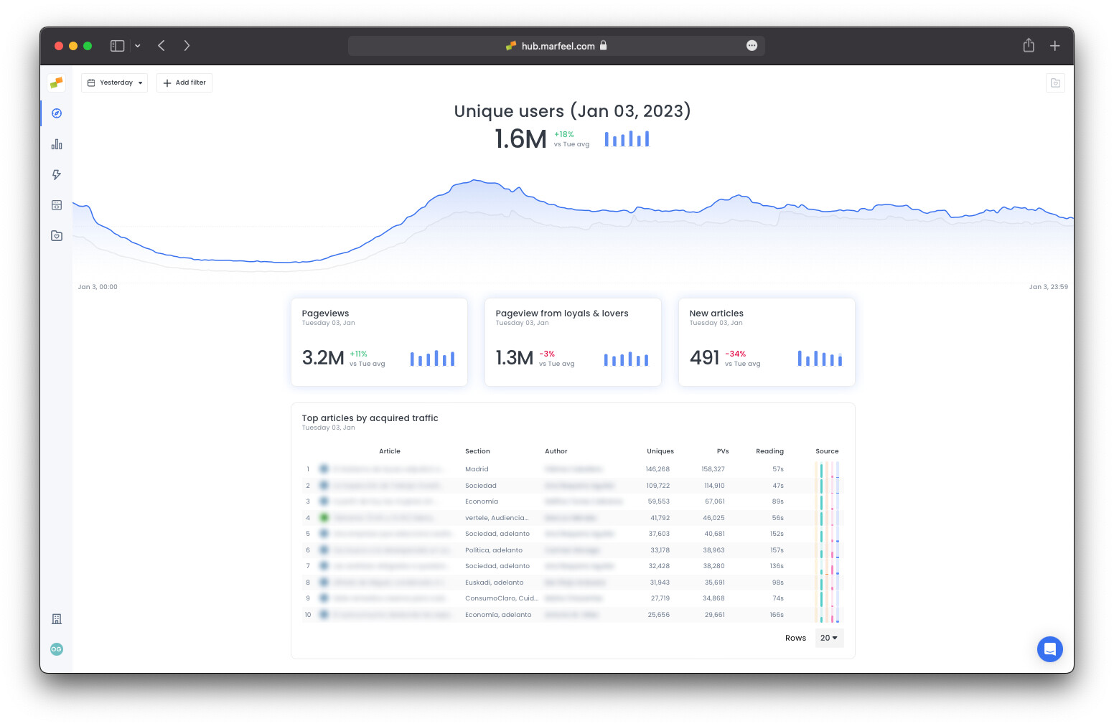Click the hub.marfeel.com address bar

click(x=556, y=45)
